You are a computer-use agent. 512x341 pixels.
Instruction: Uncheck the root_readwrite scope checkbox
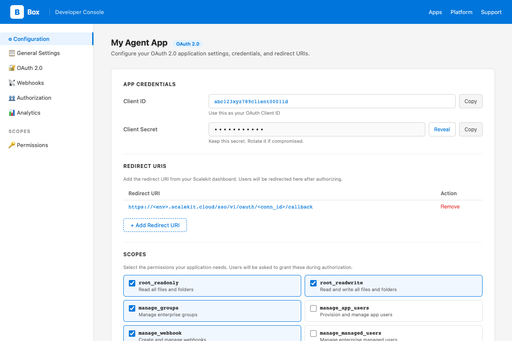(314, 283)
